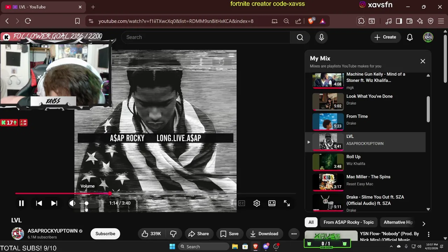Open File Explorer from taskbar
Viewport: 448px width, 252px height.
pyautogui.click(x=234, y=246)
